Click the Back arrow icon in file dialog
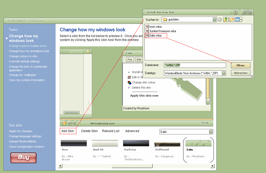Viewport: 266px width, 173px height. pyautogui.click(x=220, y=19)
